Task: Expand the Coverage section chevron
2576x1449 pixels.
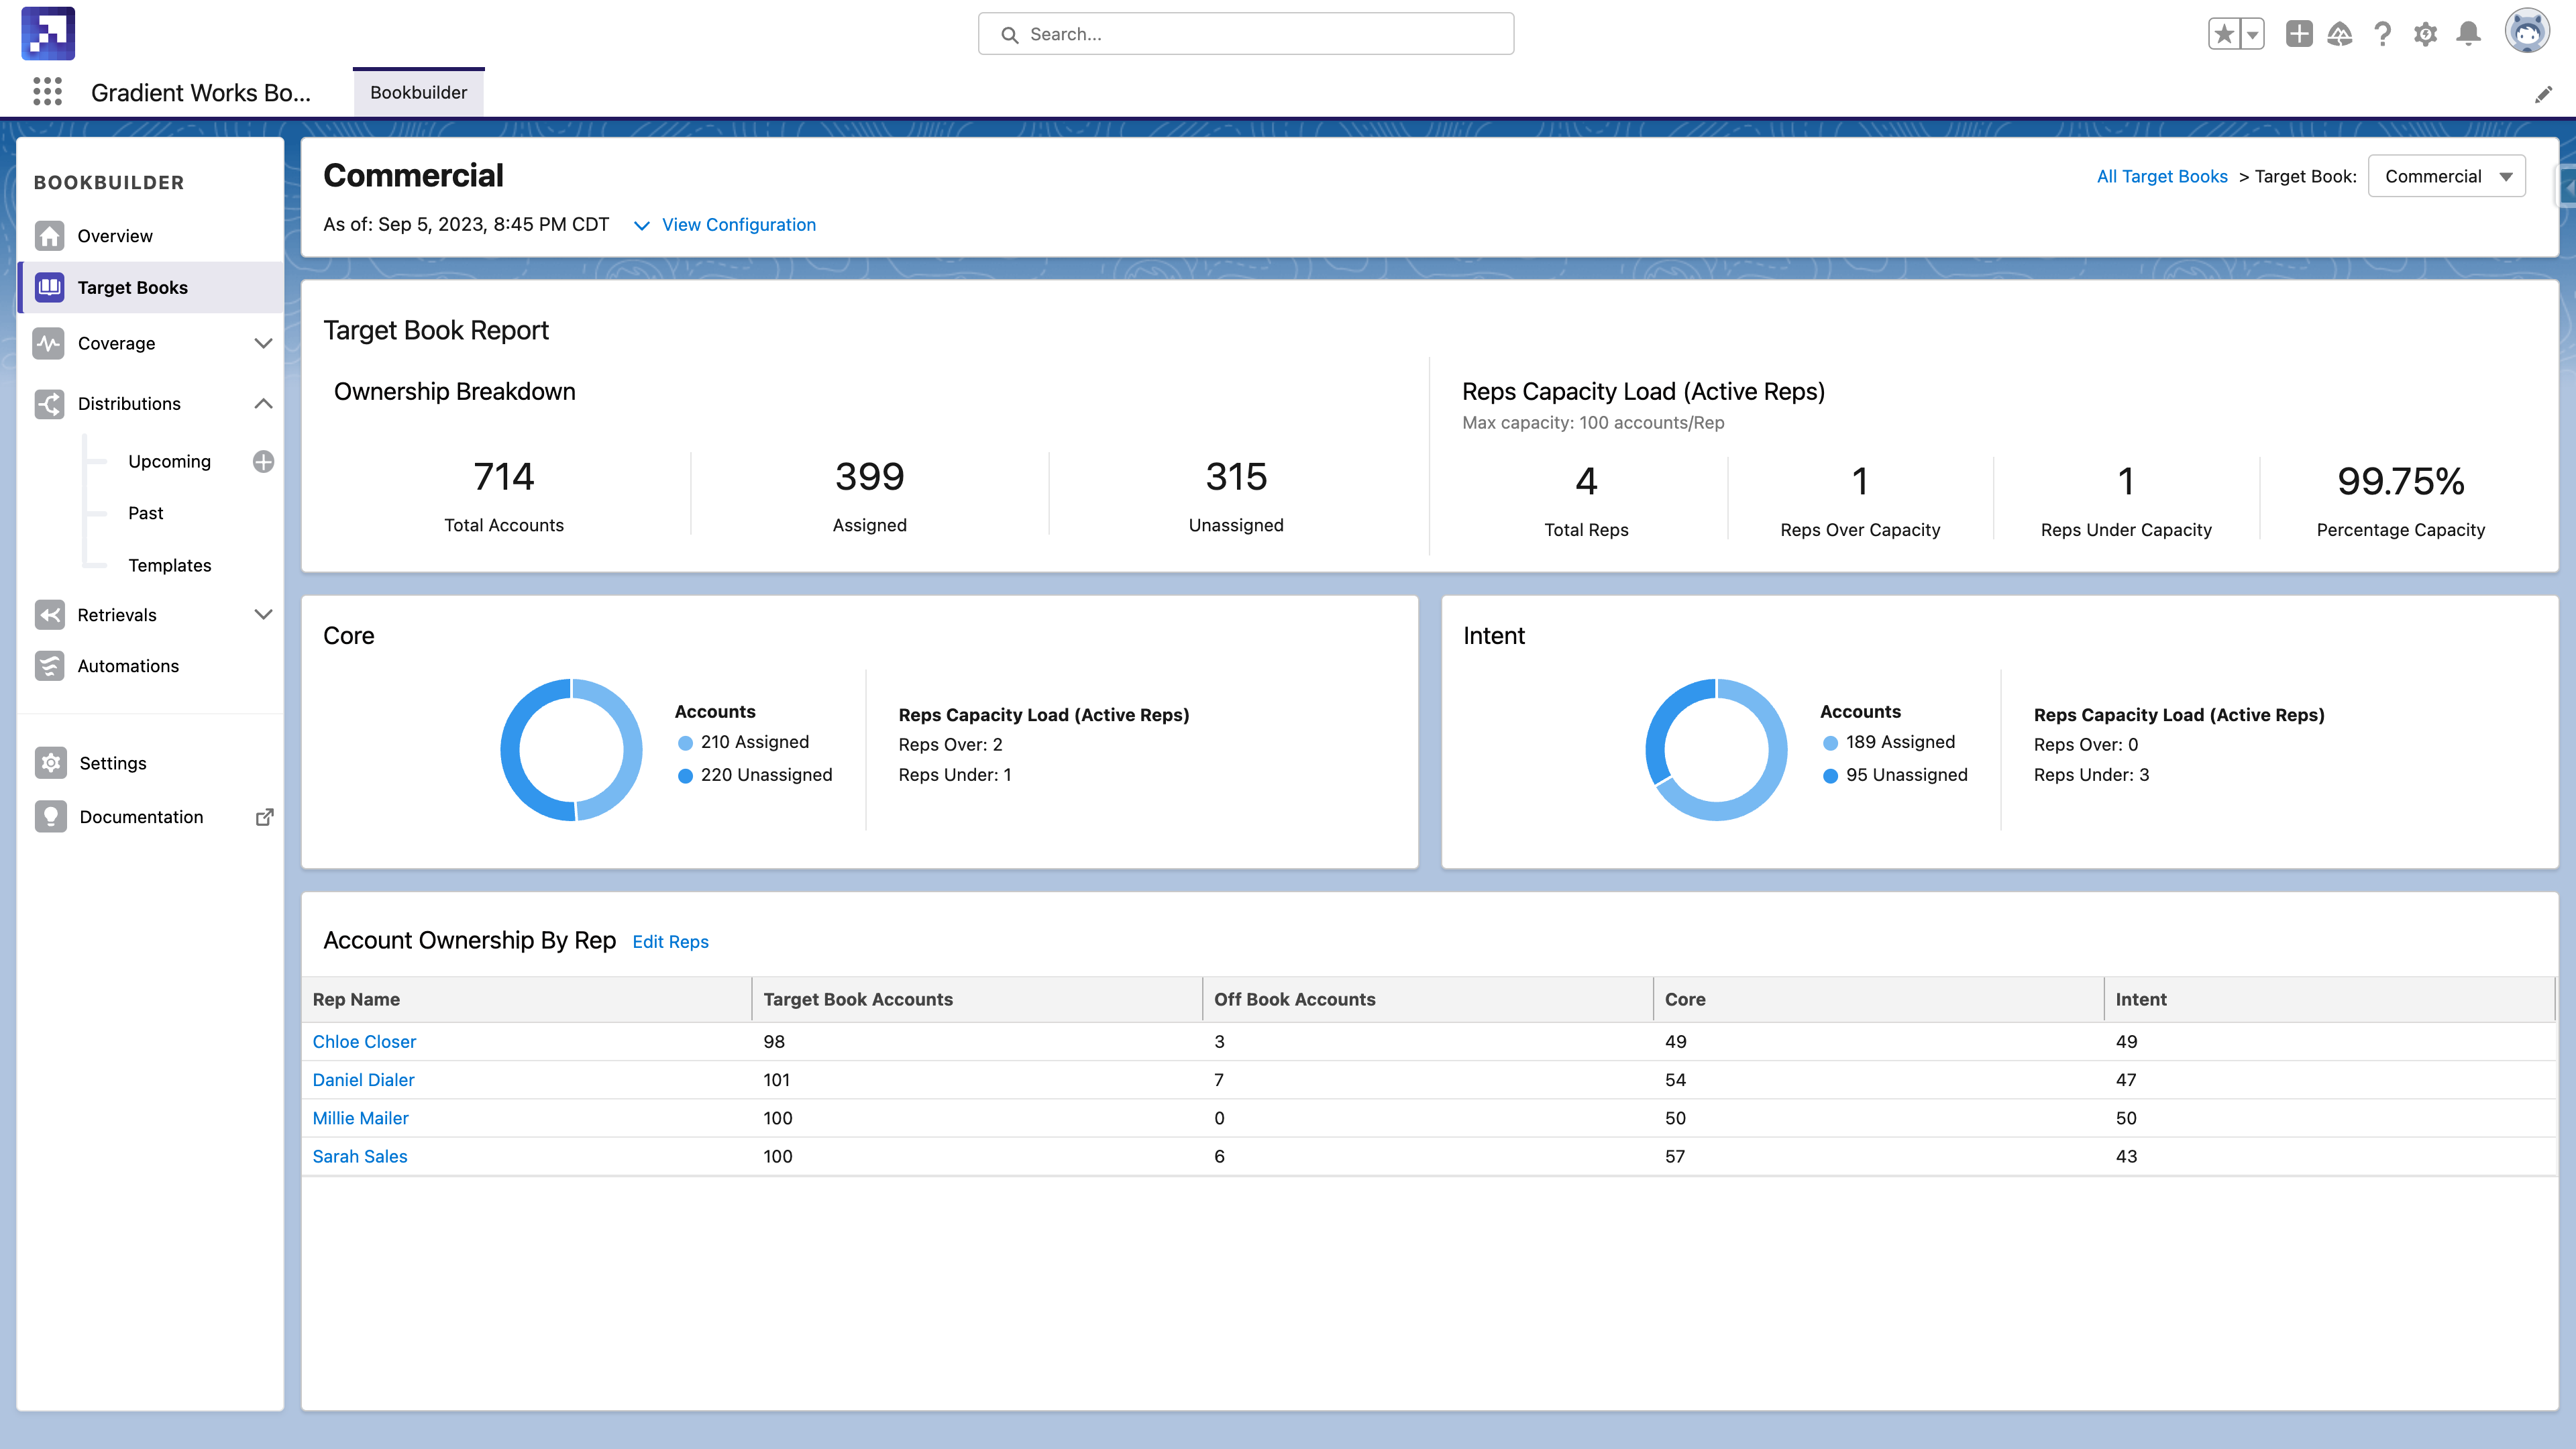Action: (263, 343)
